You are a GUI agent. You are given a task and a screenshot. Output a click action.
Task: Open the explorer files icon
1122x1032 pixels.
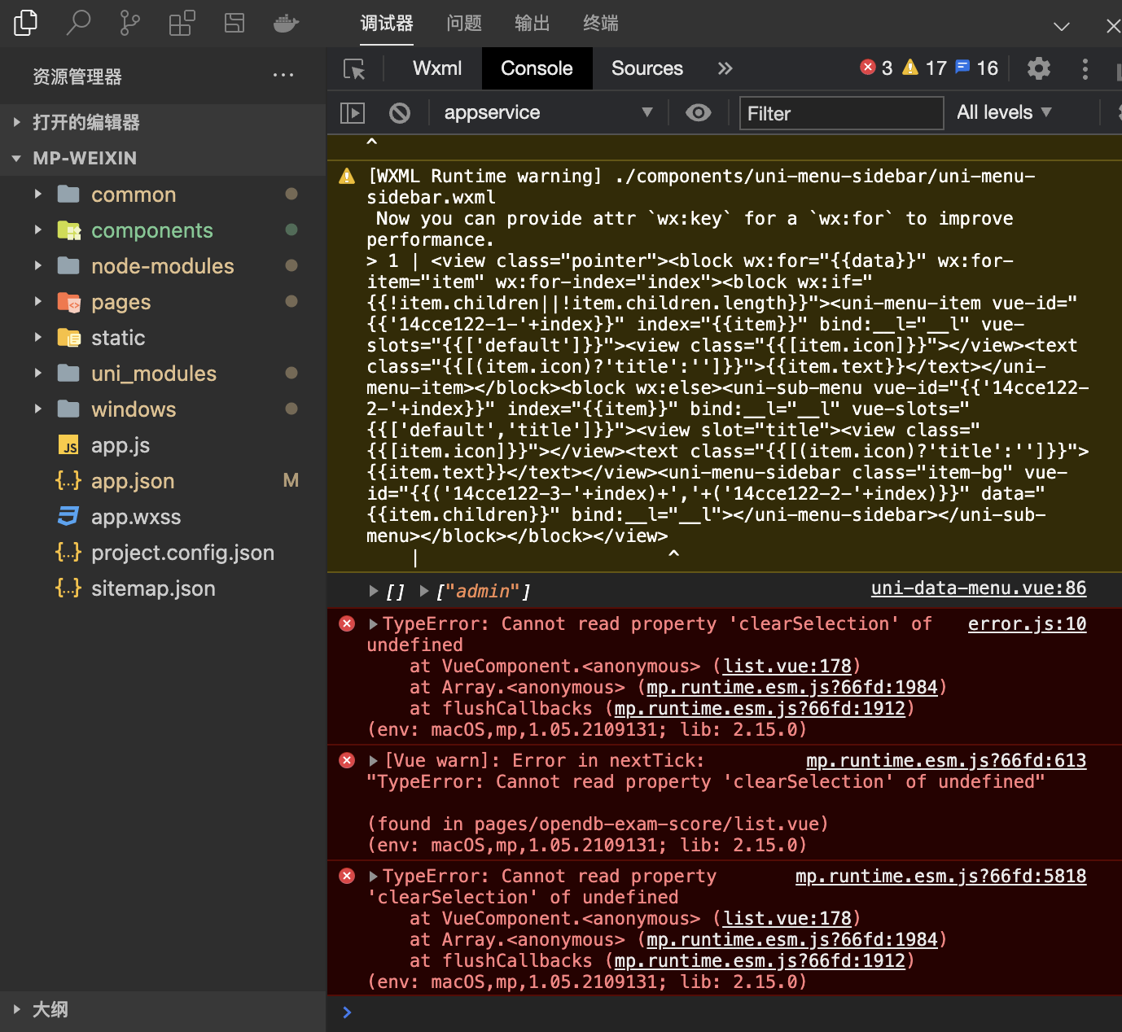click(26, 23)
